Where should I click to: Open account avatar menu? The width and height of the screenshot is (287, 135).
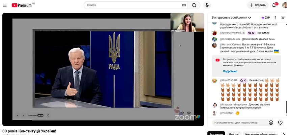285,5
